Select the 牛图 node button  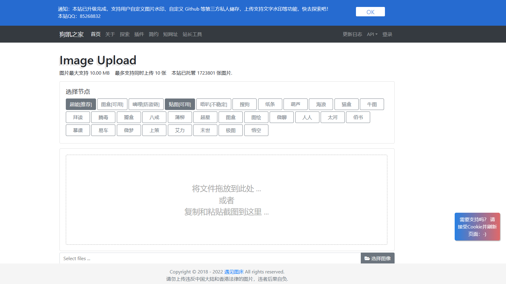372,104
